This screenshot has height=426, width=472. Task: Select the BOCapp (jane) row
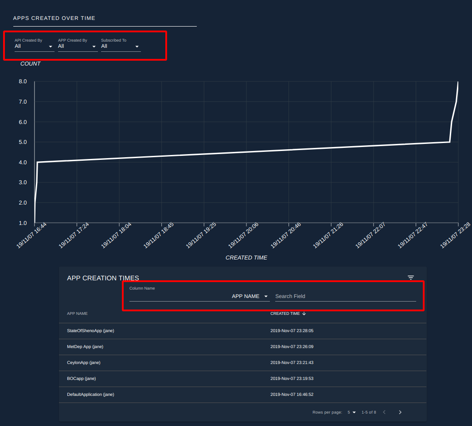(x=242, y=379)
